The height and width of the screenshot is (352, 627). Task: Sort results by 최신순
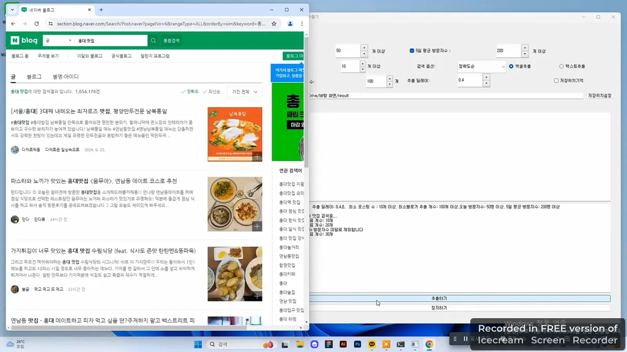212,92
